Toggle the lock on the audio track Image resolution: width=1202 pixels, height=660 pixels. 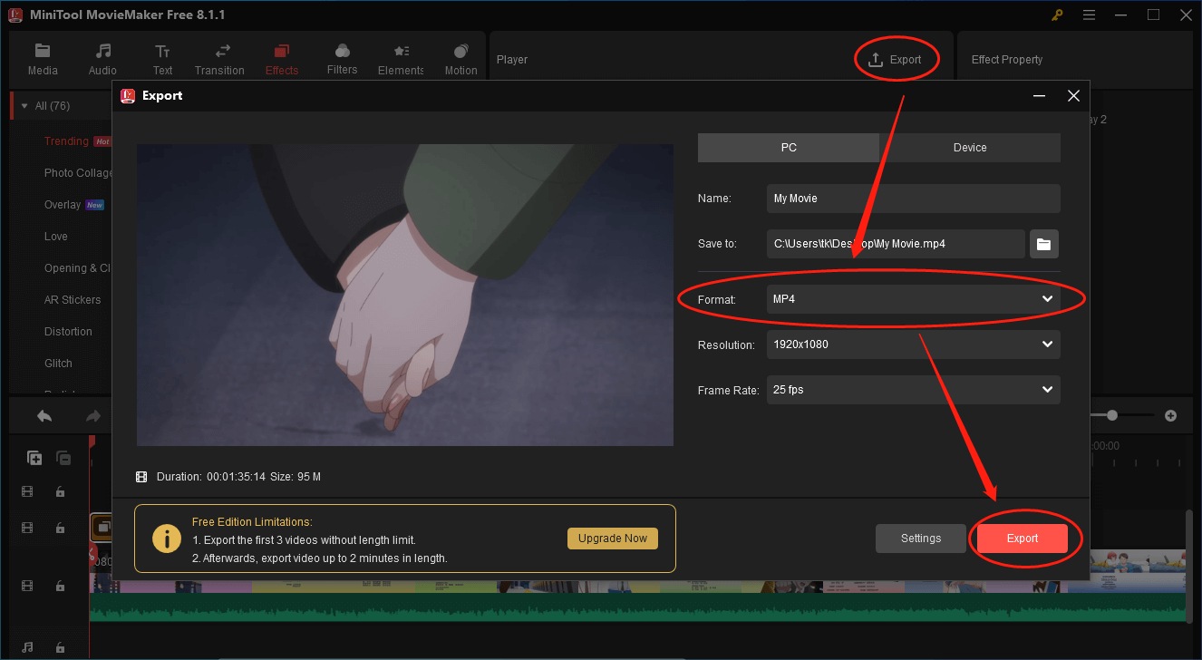(60, 646)
